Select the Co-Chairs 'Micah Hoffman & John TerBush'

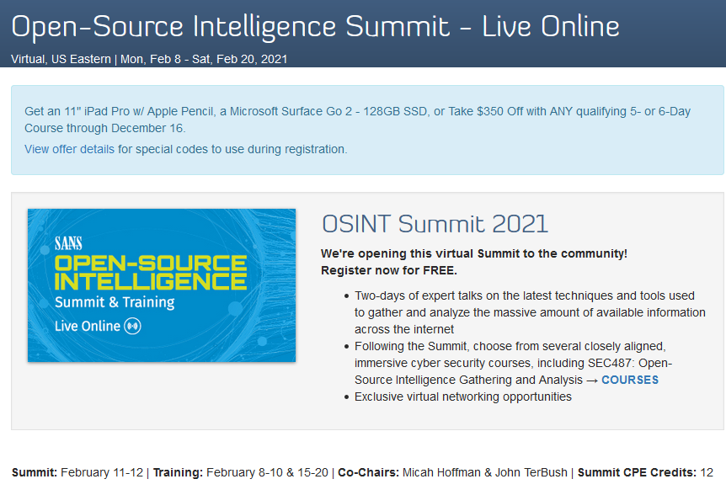click(x=485, y=472)
